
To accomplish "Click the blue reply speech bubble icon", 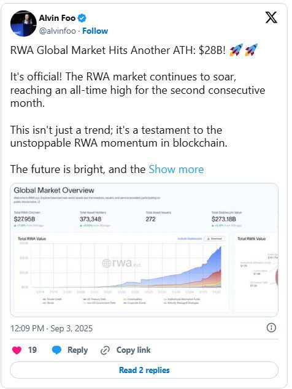I will (56, 350).
